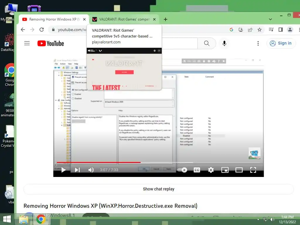
Task: Click the channel watermark on video
Action: pyautogui.click(x=254, y=153)
